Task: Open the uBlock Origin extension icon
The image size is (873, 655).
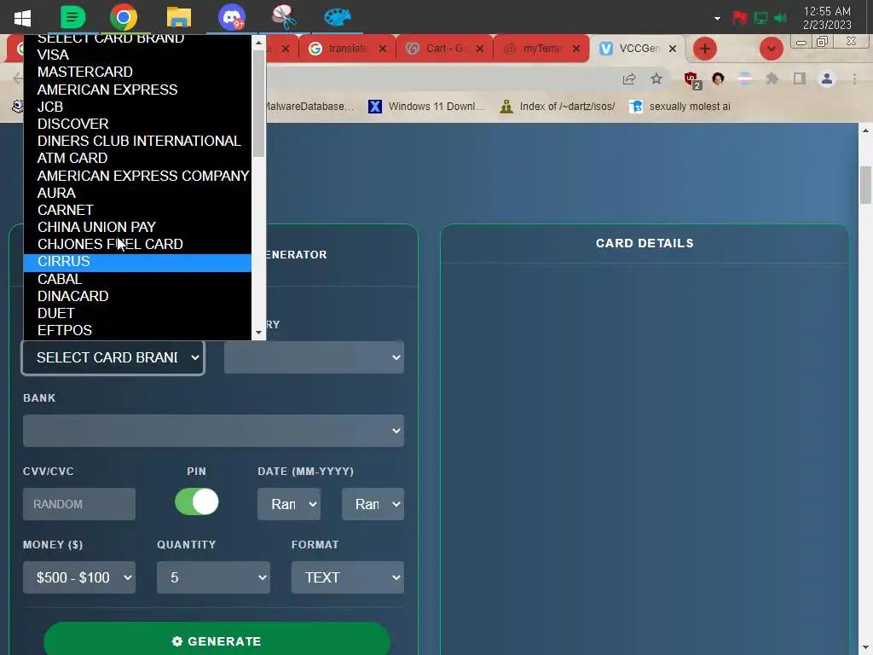Action: (x=692, y=79)
